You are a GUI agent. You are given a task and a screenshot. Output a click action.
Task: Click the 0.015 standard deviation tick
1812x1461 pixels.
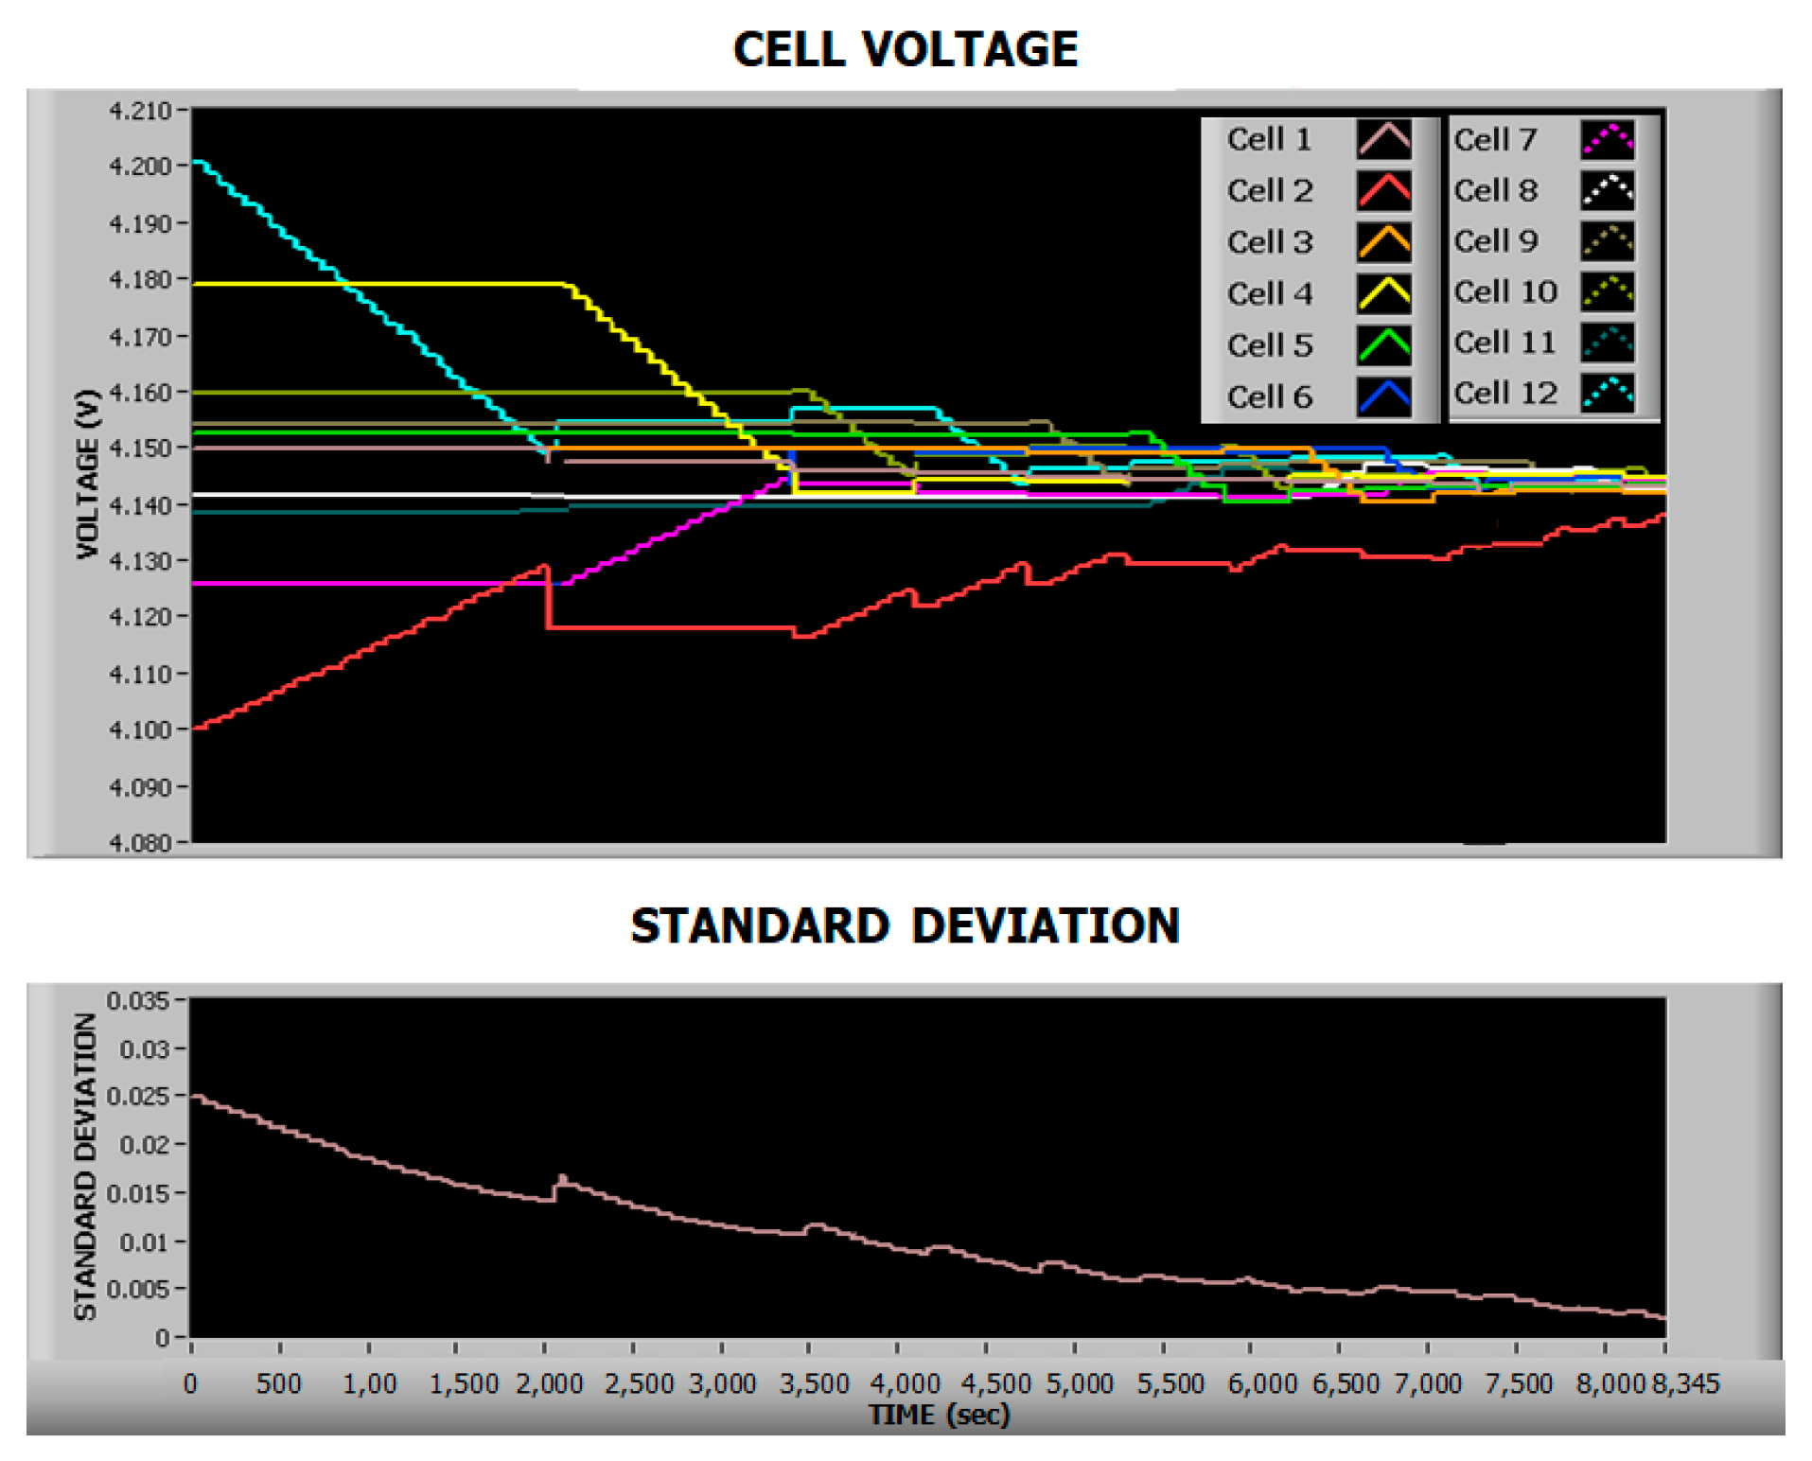(x=138, y=1193)
